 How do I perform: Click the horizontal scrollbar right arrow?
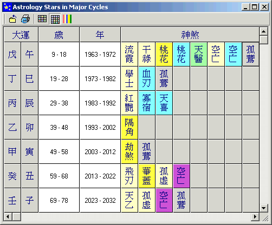point(255,216)
